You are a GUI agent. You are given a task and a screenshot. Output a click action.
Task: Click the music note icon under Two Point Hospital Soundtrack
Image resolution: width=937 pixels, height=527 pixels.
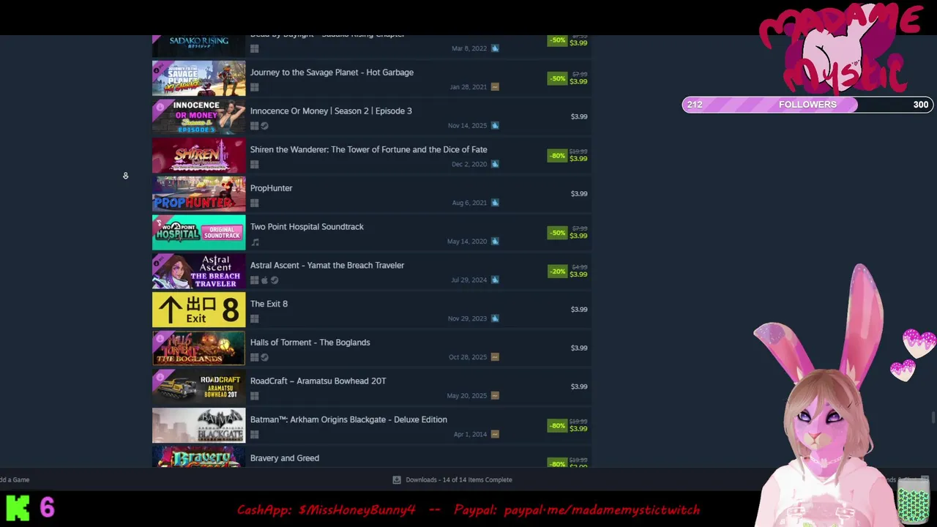254,242
